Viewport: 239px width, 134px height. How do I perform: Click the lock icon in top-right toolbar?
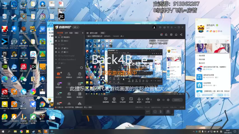click(x=166, y=35)
